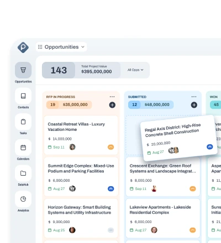Click the grid dots icon beside Opportunities

tap(40, 47)
